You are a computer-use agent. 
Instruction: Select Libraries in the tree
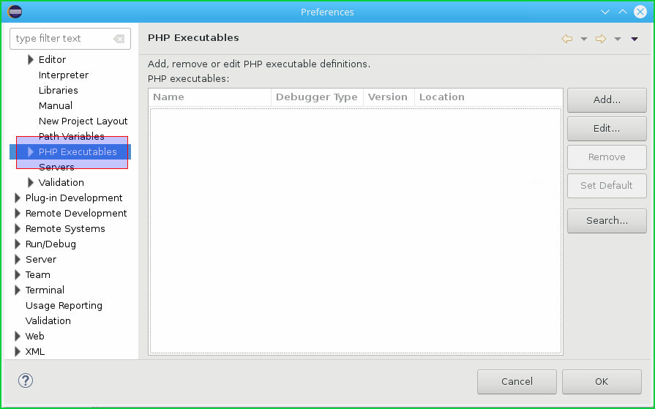[x=58, y=91]
